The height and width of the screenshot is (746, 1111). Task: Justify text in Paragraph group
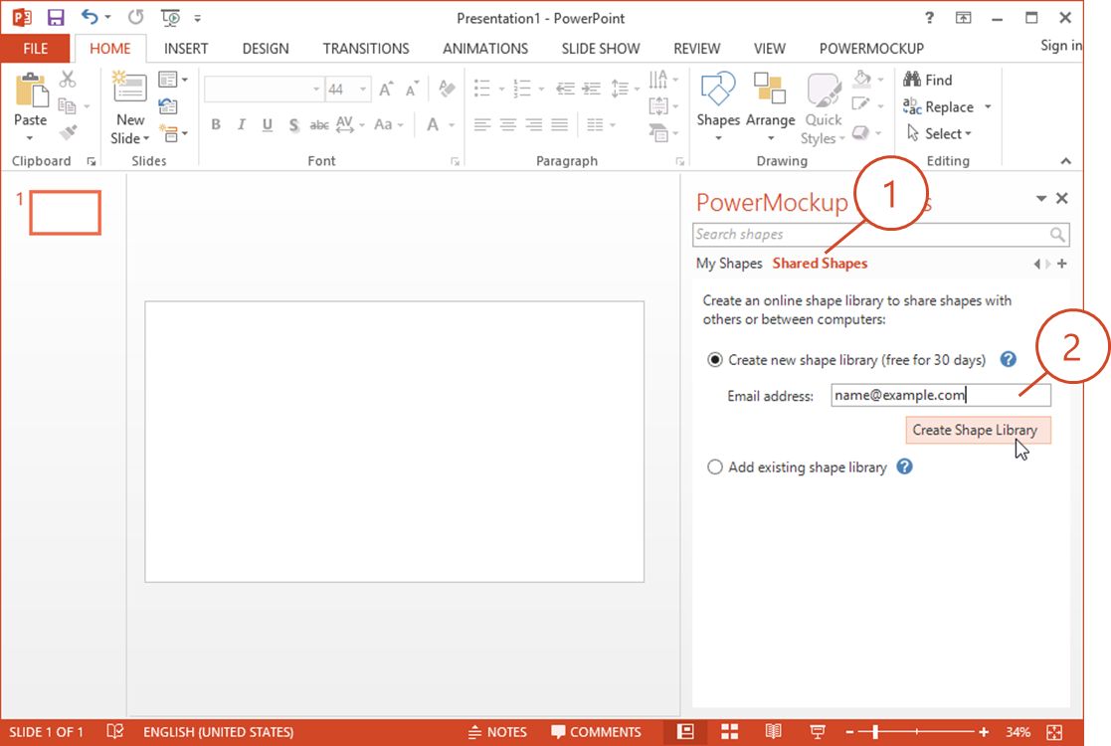pos(560,124)
